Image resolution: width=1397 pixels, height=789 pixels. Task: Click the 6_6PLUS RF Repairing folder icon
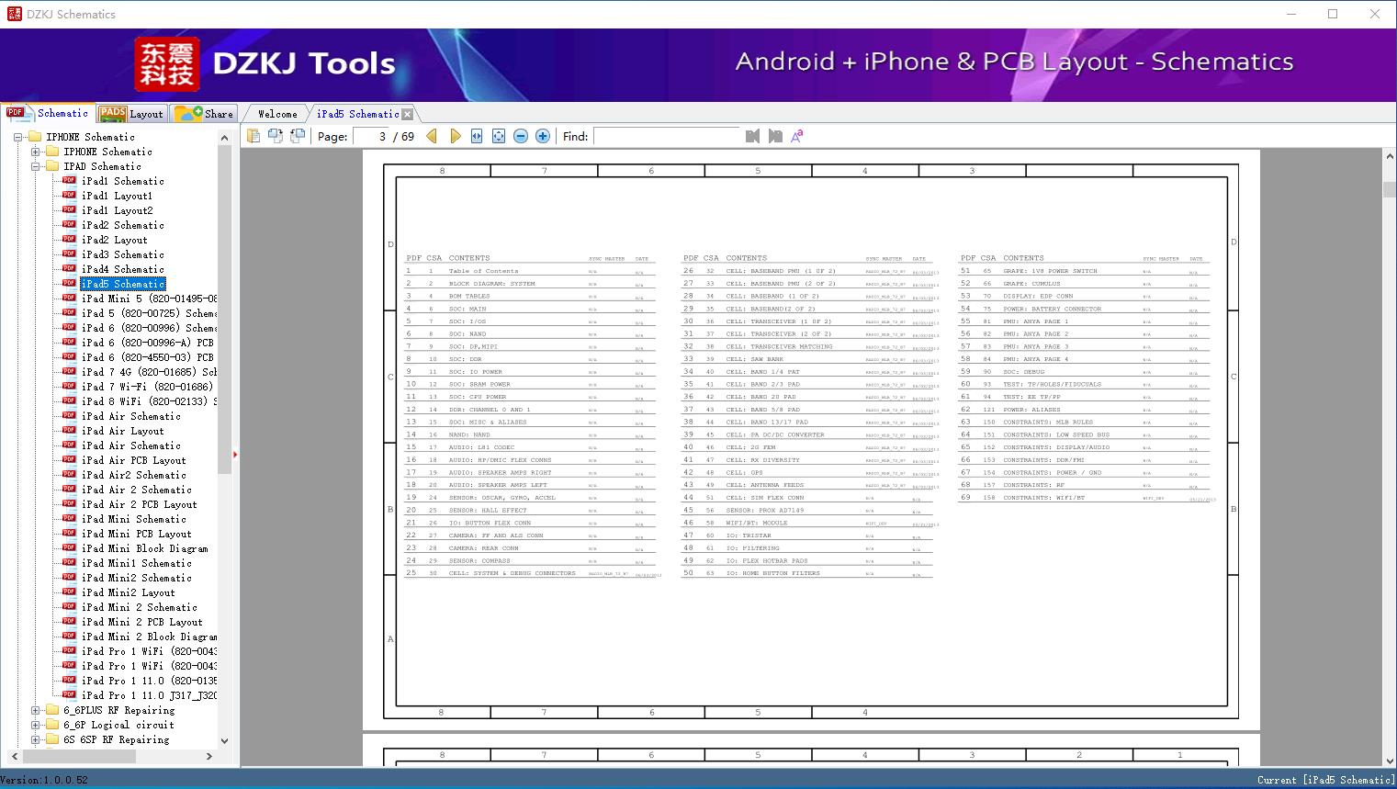(52, 710)
